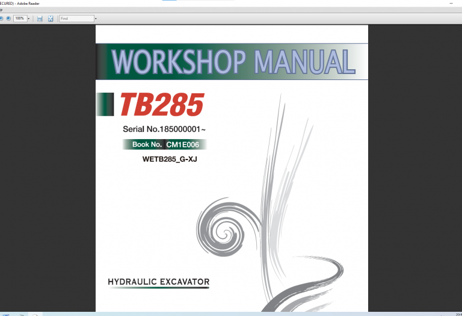462x316 pixels.
Task: Click the 100% zoom level field
Action: click(20, 19)
